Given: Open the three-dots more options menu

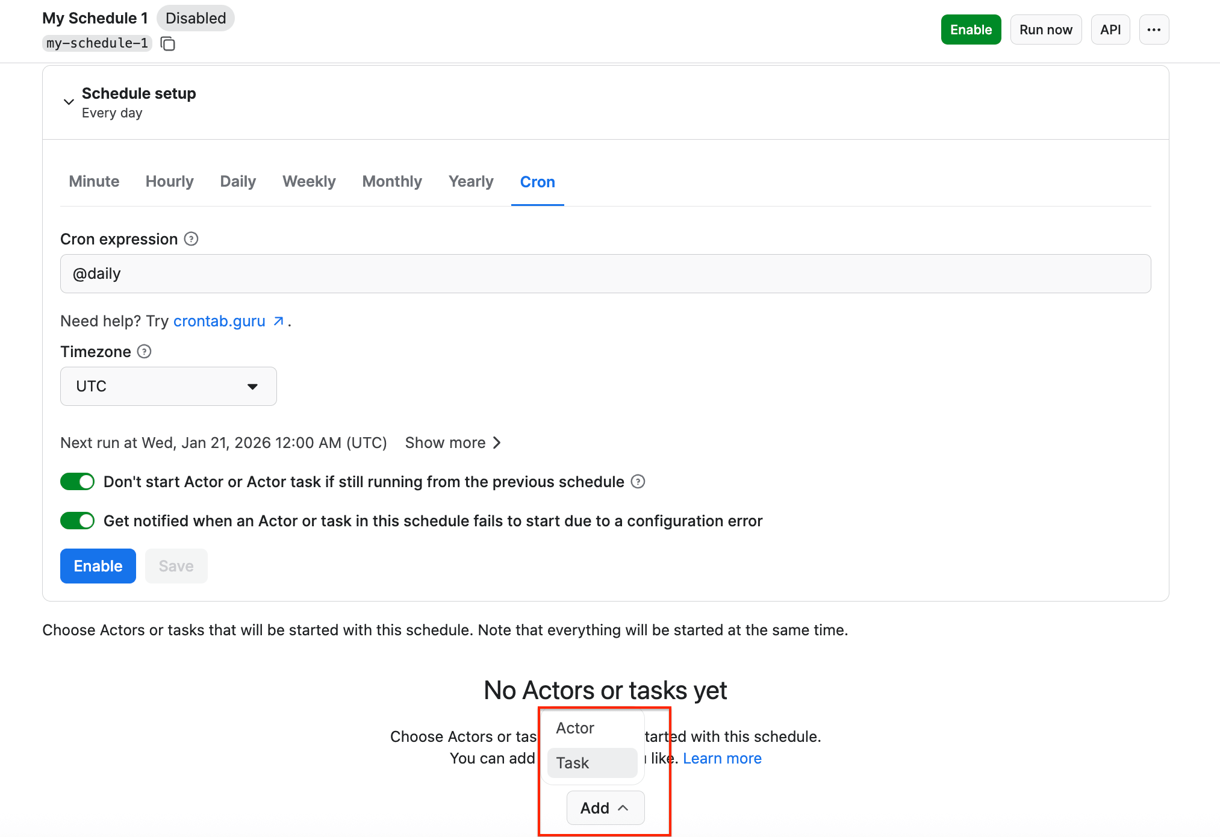Looking at the screenshot, I should tap(1153, 30).
